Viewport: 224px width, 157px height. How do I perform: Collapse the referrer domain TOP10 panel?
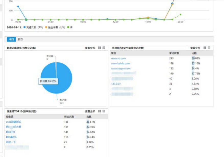(209, 48)
